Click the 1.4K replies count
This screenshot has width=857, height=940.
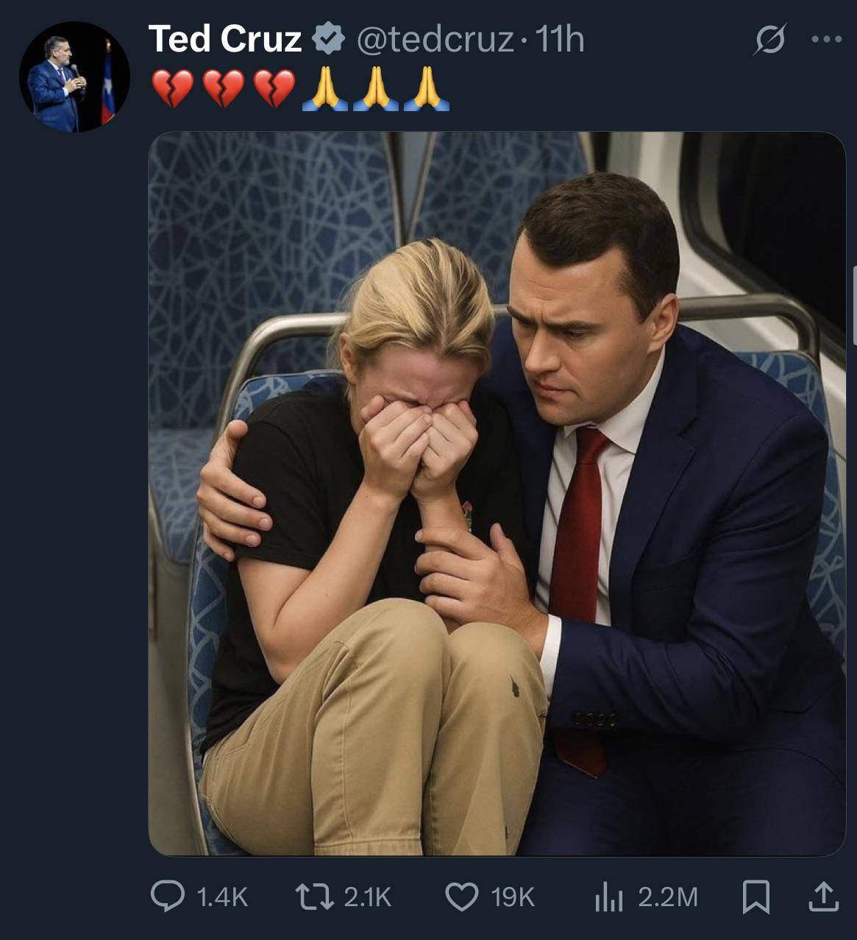point(222,897)
